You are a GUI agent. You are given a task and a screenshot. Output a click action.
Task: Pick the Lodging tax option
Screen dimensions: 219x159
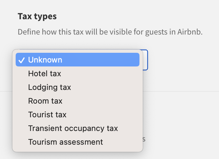(x=50, y=87)
